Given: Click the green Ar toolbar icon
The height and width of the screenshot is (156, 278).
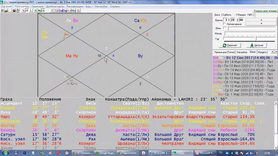Looking at the screenshot, I should coord(43,10).
